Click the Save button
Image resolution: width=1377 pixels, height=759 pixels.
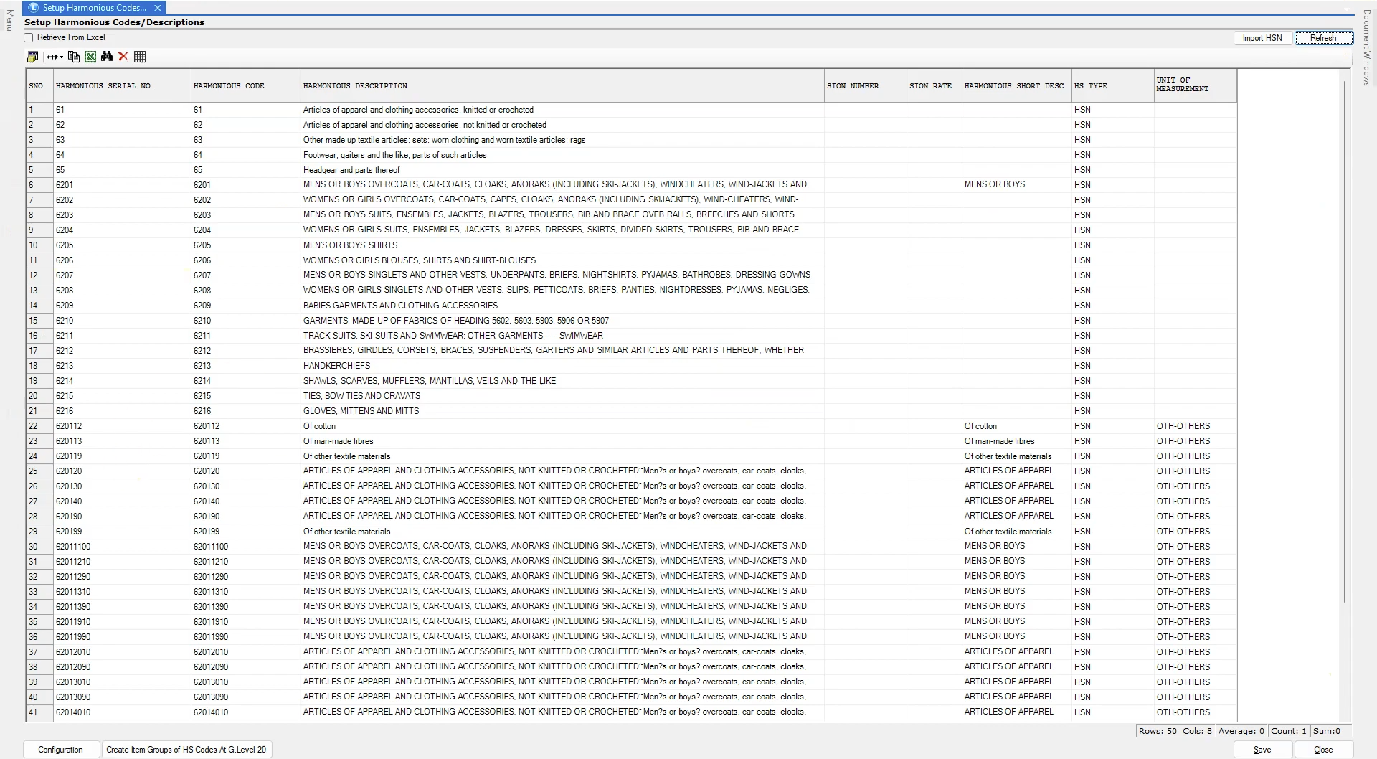tap(1262, 750)
